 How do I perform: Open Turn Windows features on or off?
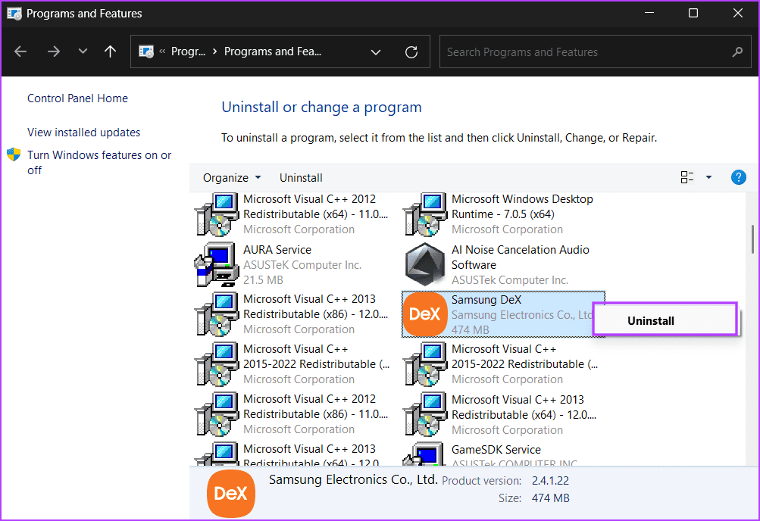click(x=99, y=163)
